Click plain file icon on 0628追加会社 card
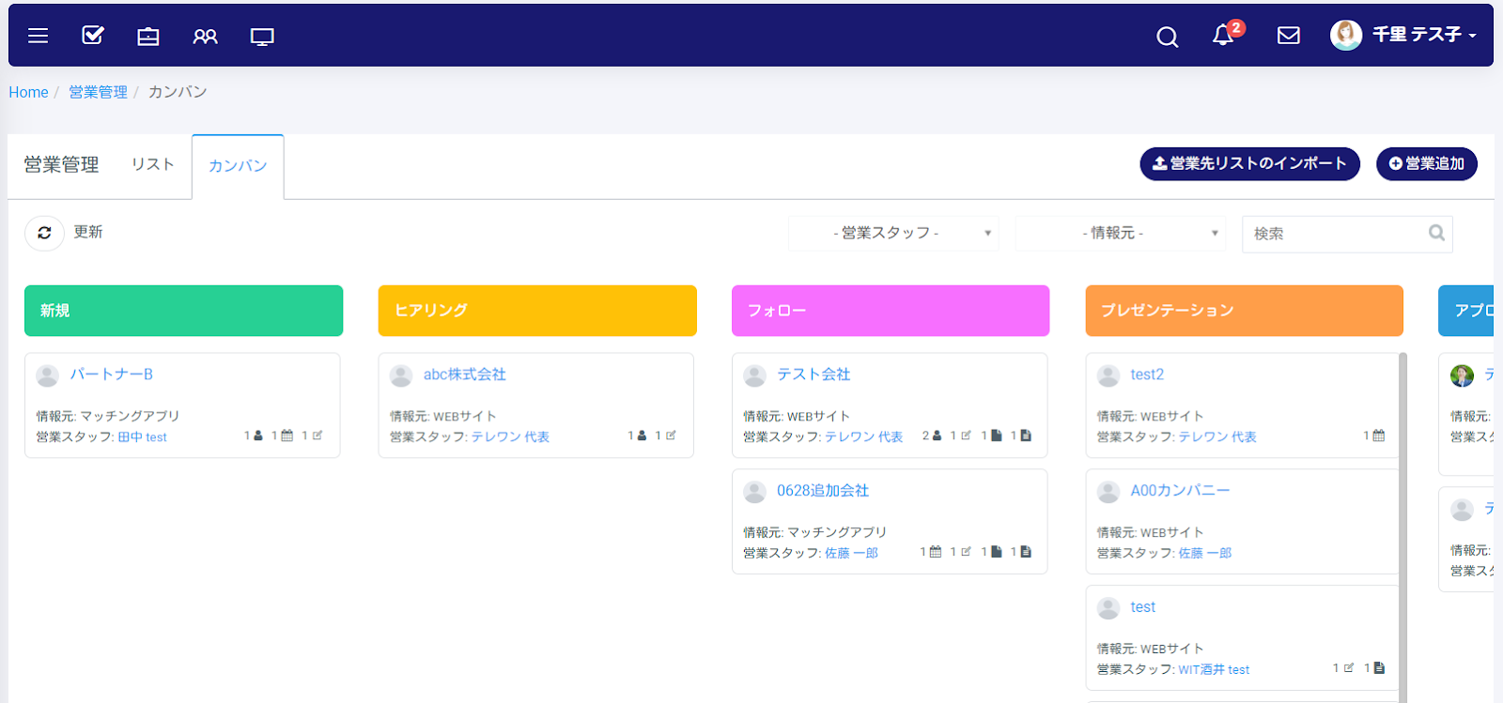 pyautogui.click(x=996, y=552)
